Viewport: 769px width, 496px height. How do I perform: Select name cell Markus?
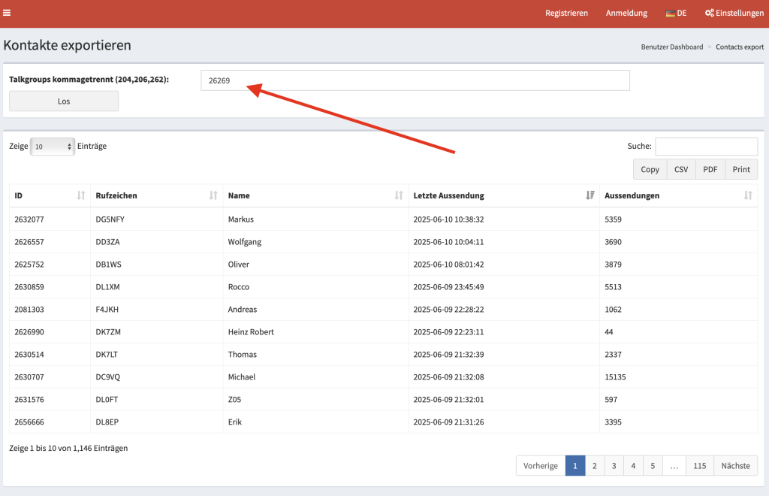(241, 219)
